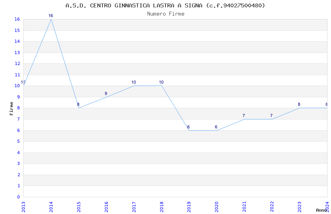Click the y-axis tick value 2
The height and width of the screenshot is (214, 331).
pyautogui.click(x=19, y=175)
